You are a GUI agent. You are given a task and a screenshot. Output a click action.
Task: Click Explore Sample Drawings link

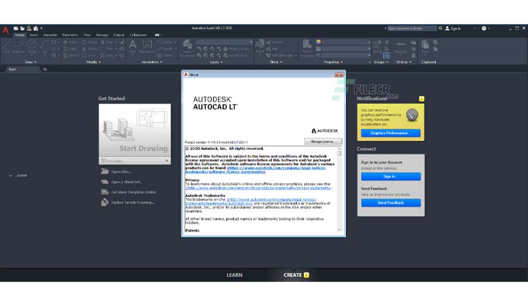click(128, 202)
